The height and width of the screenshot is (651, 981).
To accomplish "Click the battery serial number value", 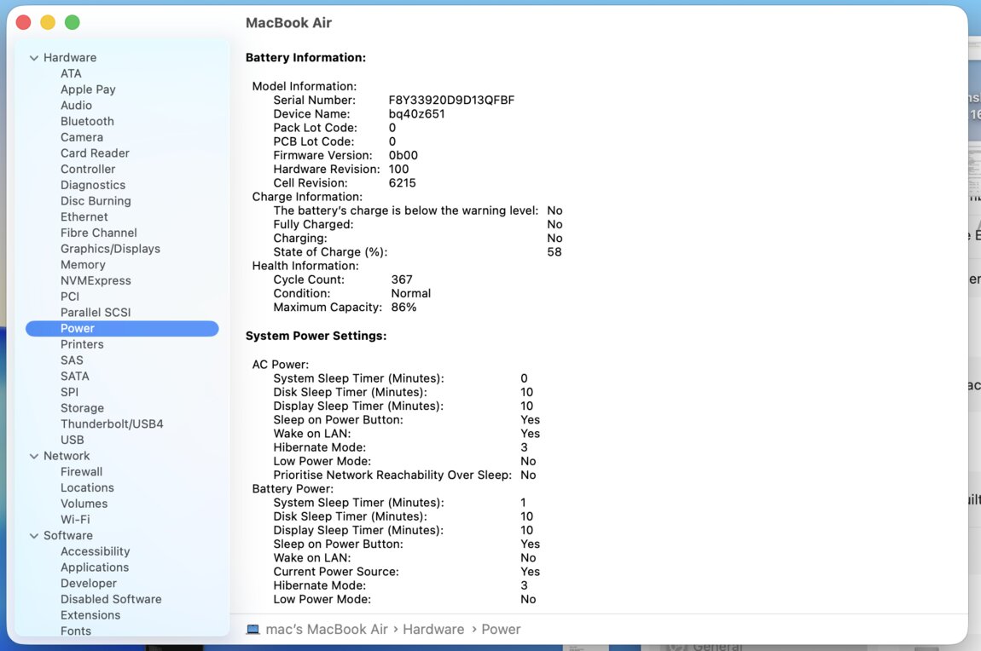I will (x=451, y=100).
